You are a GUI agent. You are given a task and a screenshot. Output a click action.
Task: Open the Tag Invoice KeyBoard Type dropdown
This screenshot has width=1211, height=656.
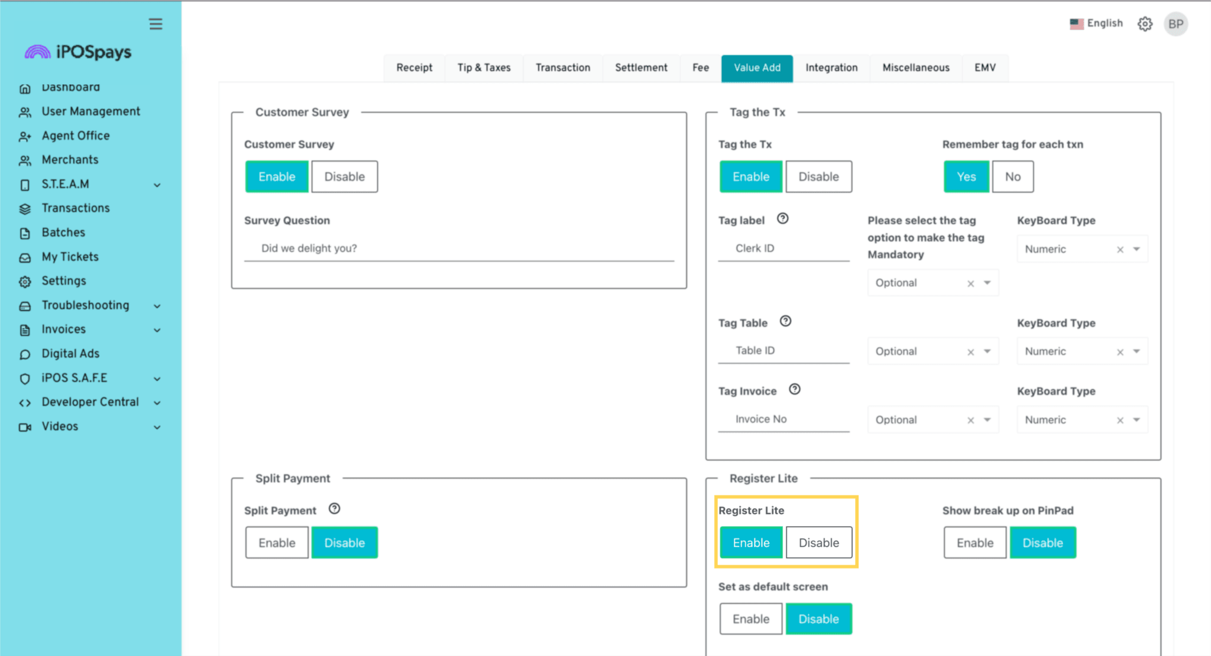[x=1136, y=420]
